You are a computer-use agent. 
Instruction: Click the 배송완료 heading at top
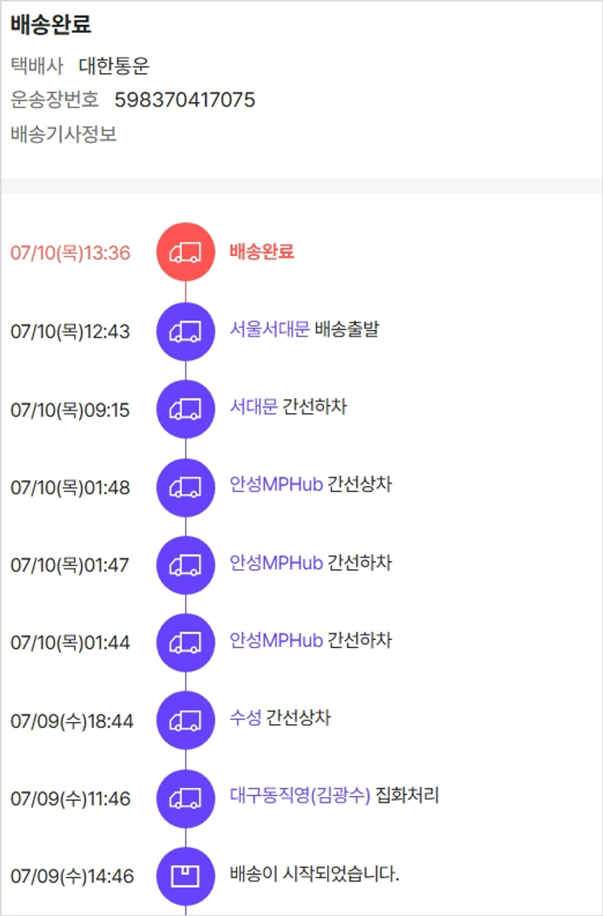[51, 25]
